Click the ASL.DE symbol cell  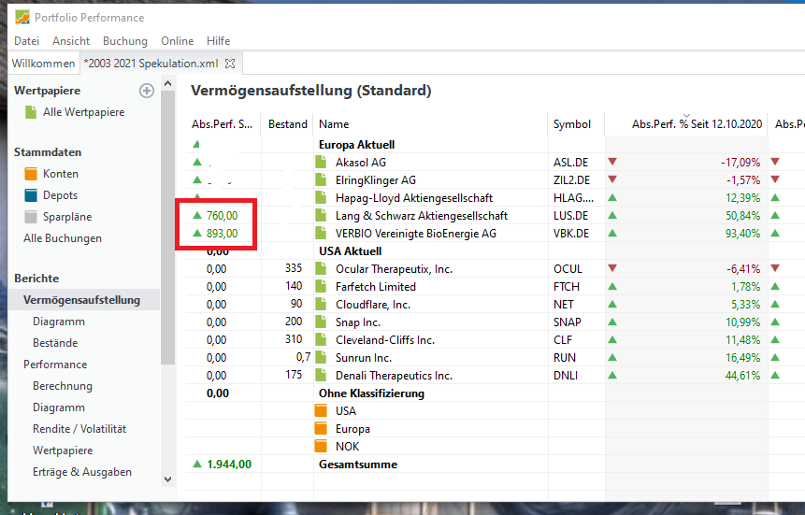pos(570,163)
